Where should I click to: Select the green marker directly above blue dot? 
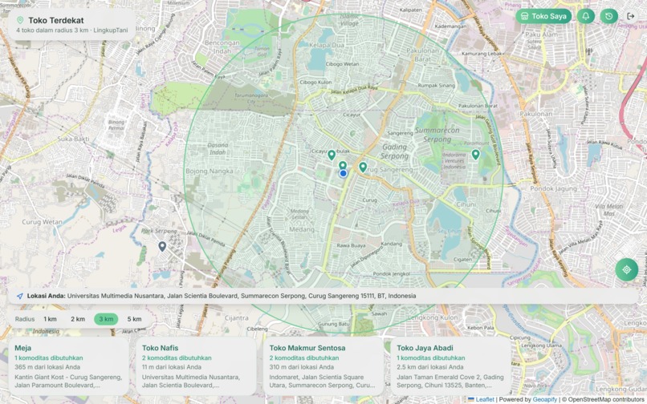click(343, 165)
